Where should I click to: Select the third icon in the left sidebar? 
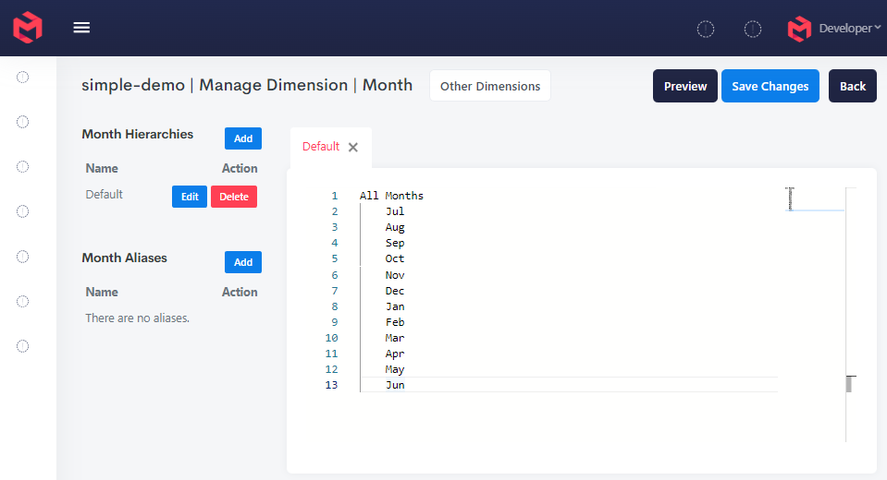click(23, 166)
